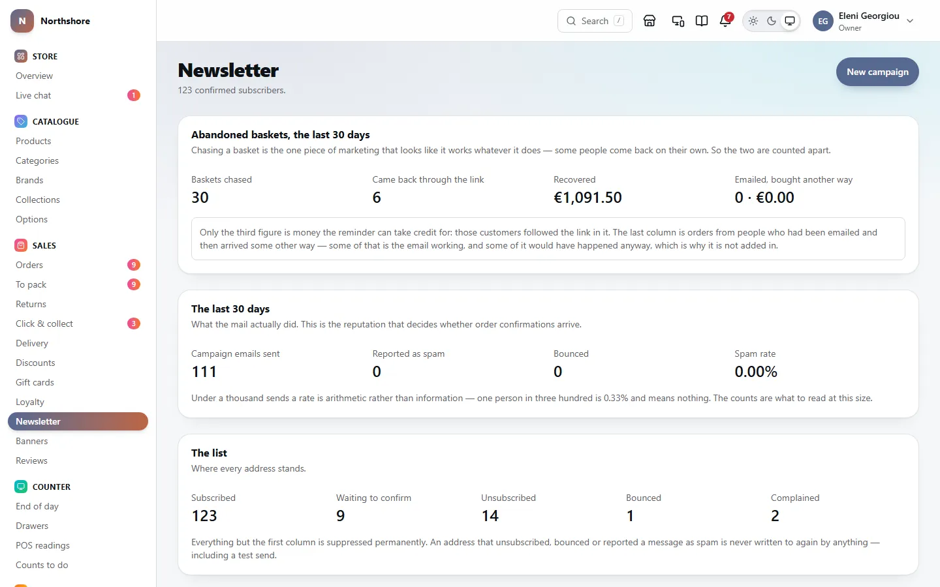Click the Northshore logo icon
The width and height of the screenshot is (940, 587).
click(x=22, y=21)
